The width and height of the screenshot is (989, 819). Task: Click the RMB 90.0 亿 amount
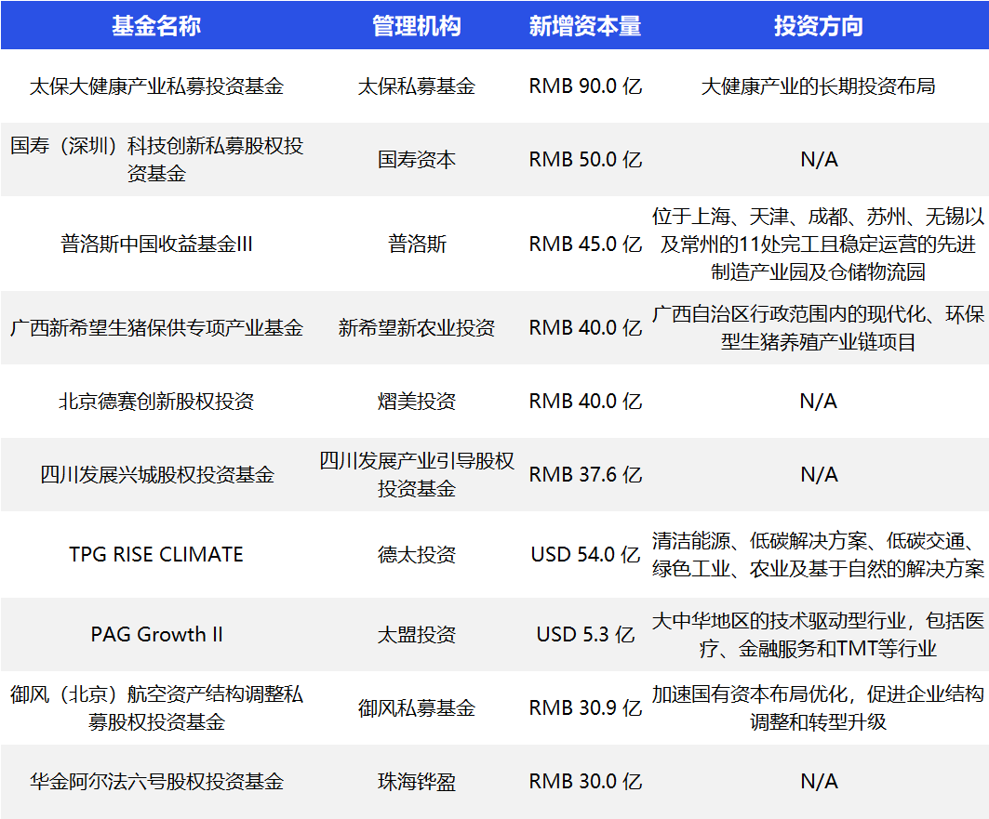pyautogui.click(x=585, y=86)
